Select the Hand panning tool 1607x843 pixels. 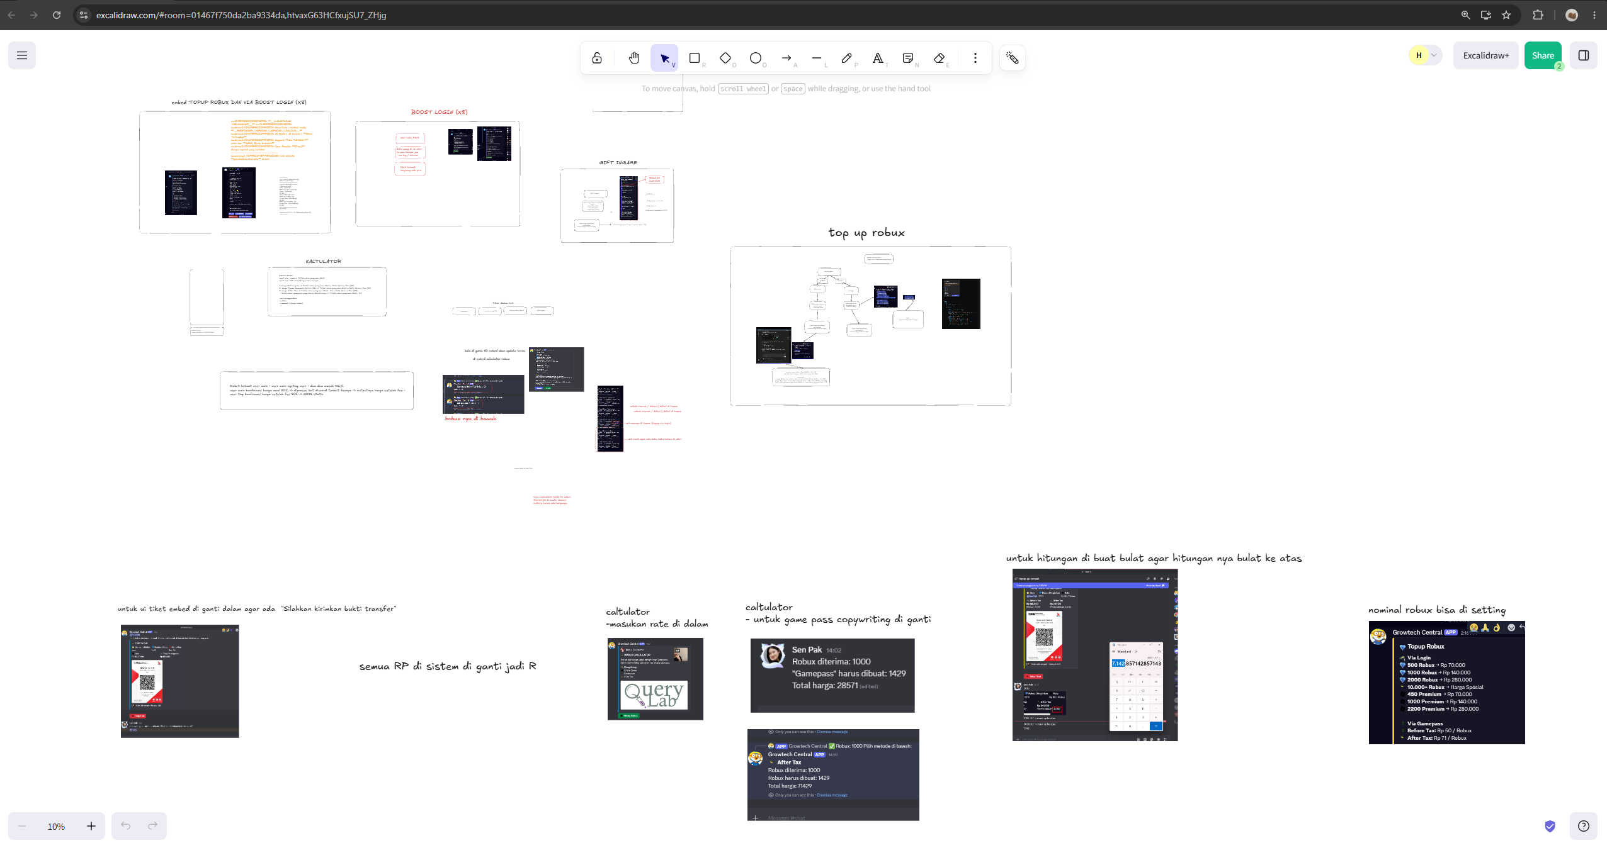(634, 58)
